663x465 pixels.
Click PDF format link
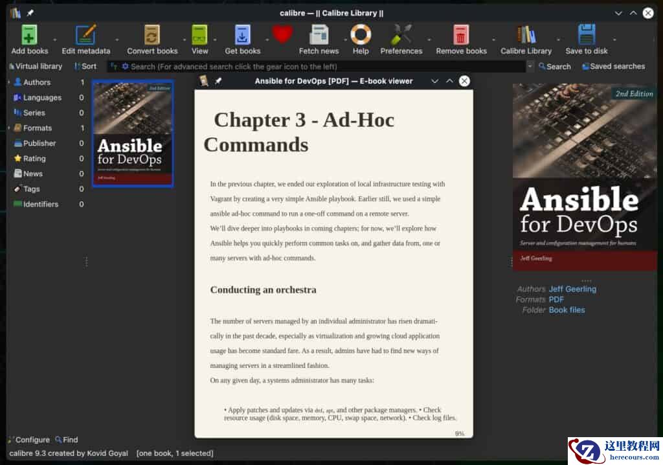click(556, 300)
